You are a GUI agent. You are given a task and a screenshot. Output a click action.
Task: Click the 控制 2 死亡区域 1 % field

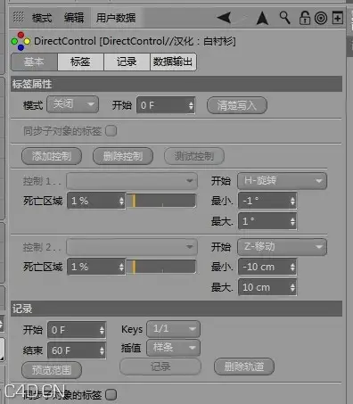(96, 267)
